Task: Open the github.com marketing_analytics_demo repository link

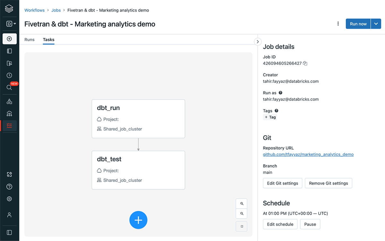Action: (308, 154)
